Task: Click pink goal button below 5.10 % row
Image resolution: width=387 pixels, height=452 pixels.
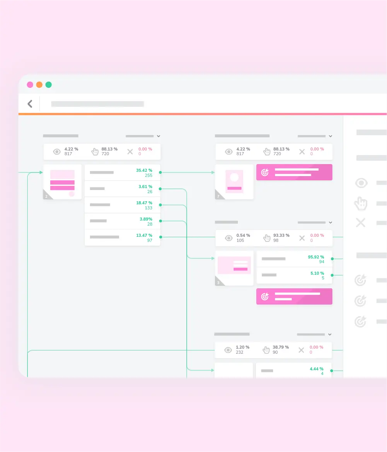Action: click(x=294, y=296)
